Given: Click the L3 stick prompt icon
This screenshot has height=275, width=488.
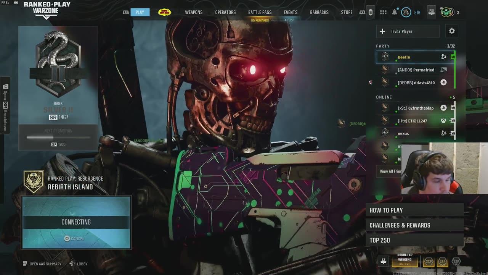Looking at the screenshot, I should (x=384, y=261).
